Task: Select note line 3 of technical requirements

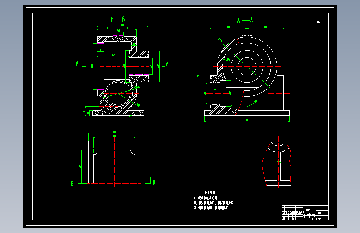Action: click(211, 208)
